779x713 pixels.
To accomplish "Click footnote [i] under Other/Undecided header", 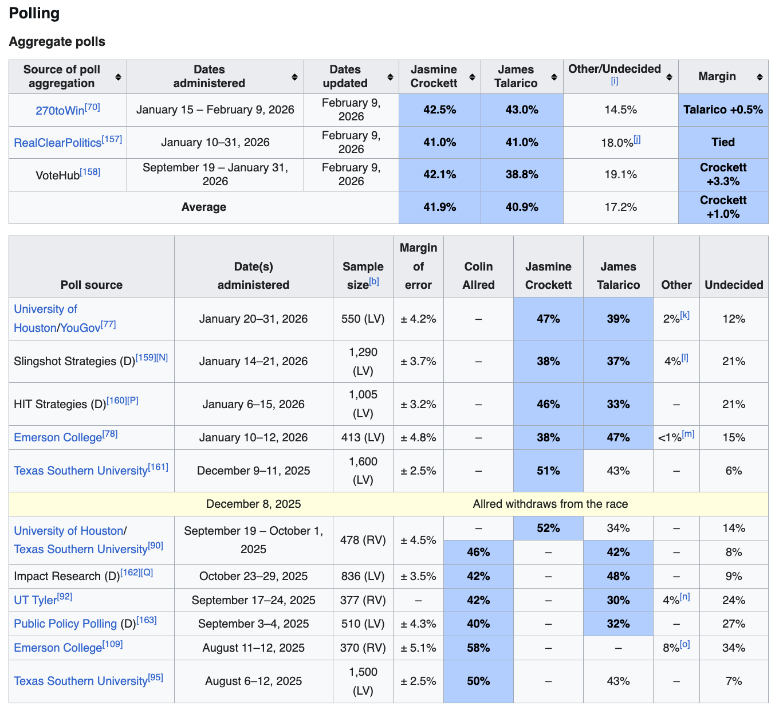I will [x=614, y=81].
